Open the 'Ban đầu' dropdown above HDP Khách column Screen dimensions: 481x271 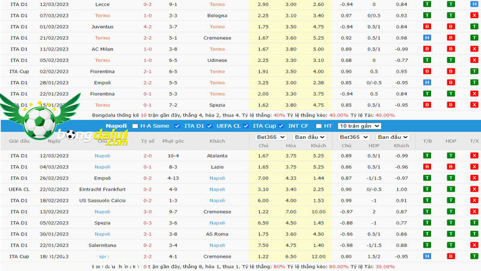[x=392, y=137]
